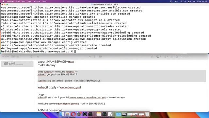Create a new note with compose icon
209x118 pixels.
pos(38,57)
